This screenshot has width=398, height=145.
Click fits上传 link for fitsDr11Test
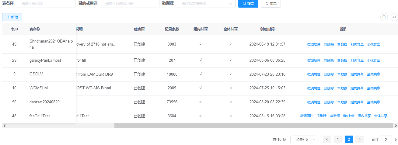pyautogui.click(x=349, y=116)
